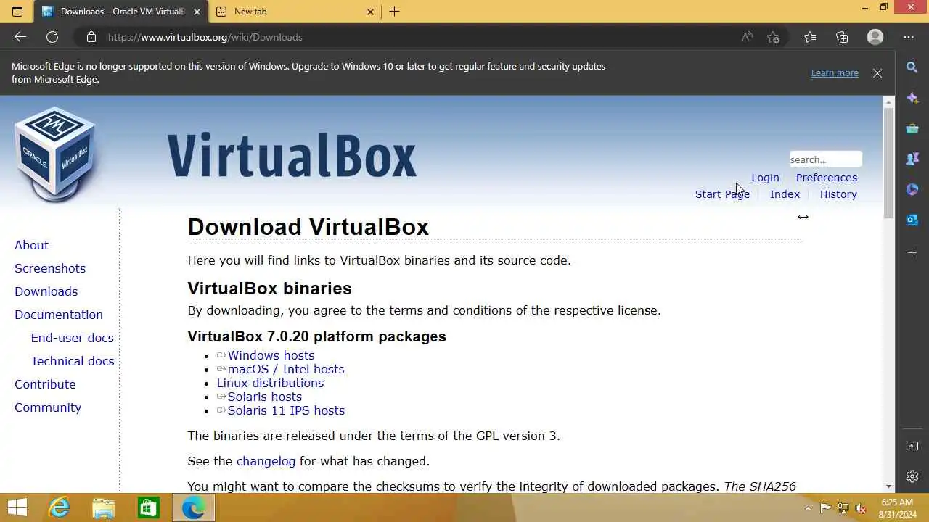Screen dimensions: 929x522
Task: Click the sidebar Search icon
Action: 912,67
